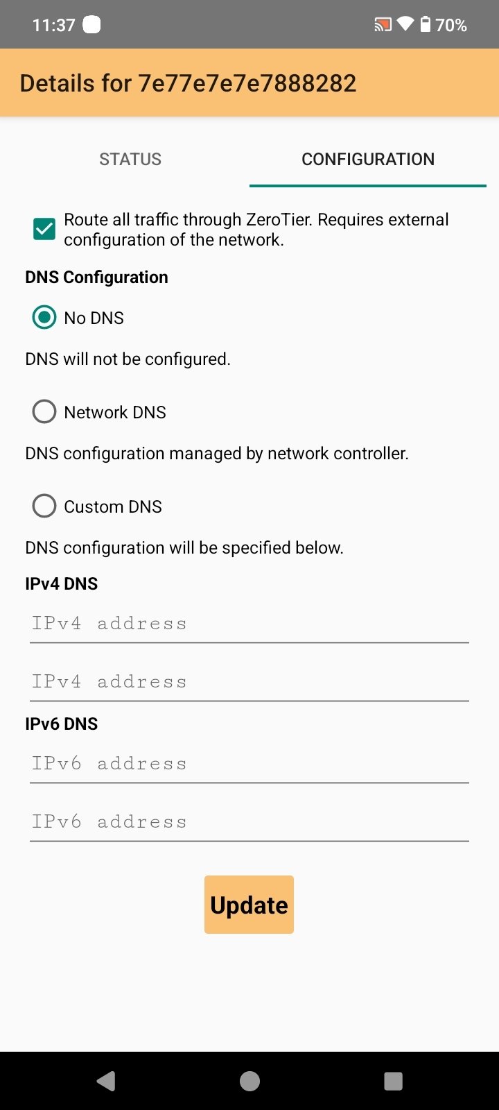Tap the battery icon showing 70%

tap(424, 25)
